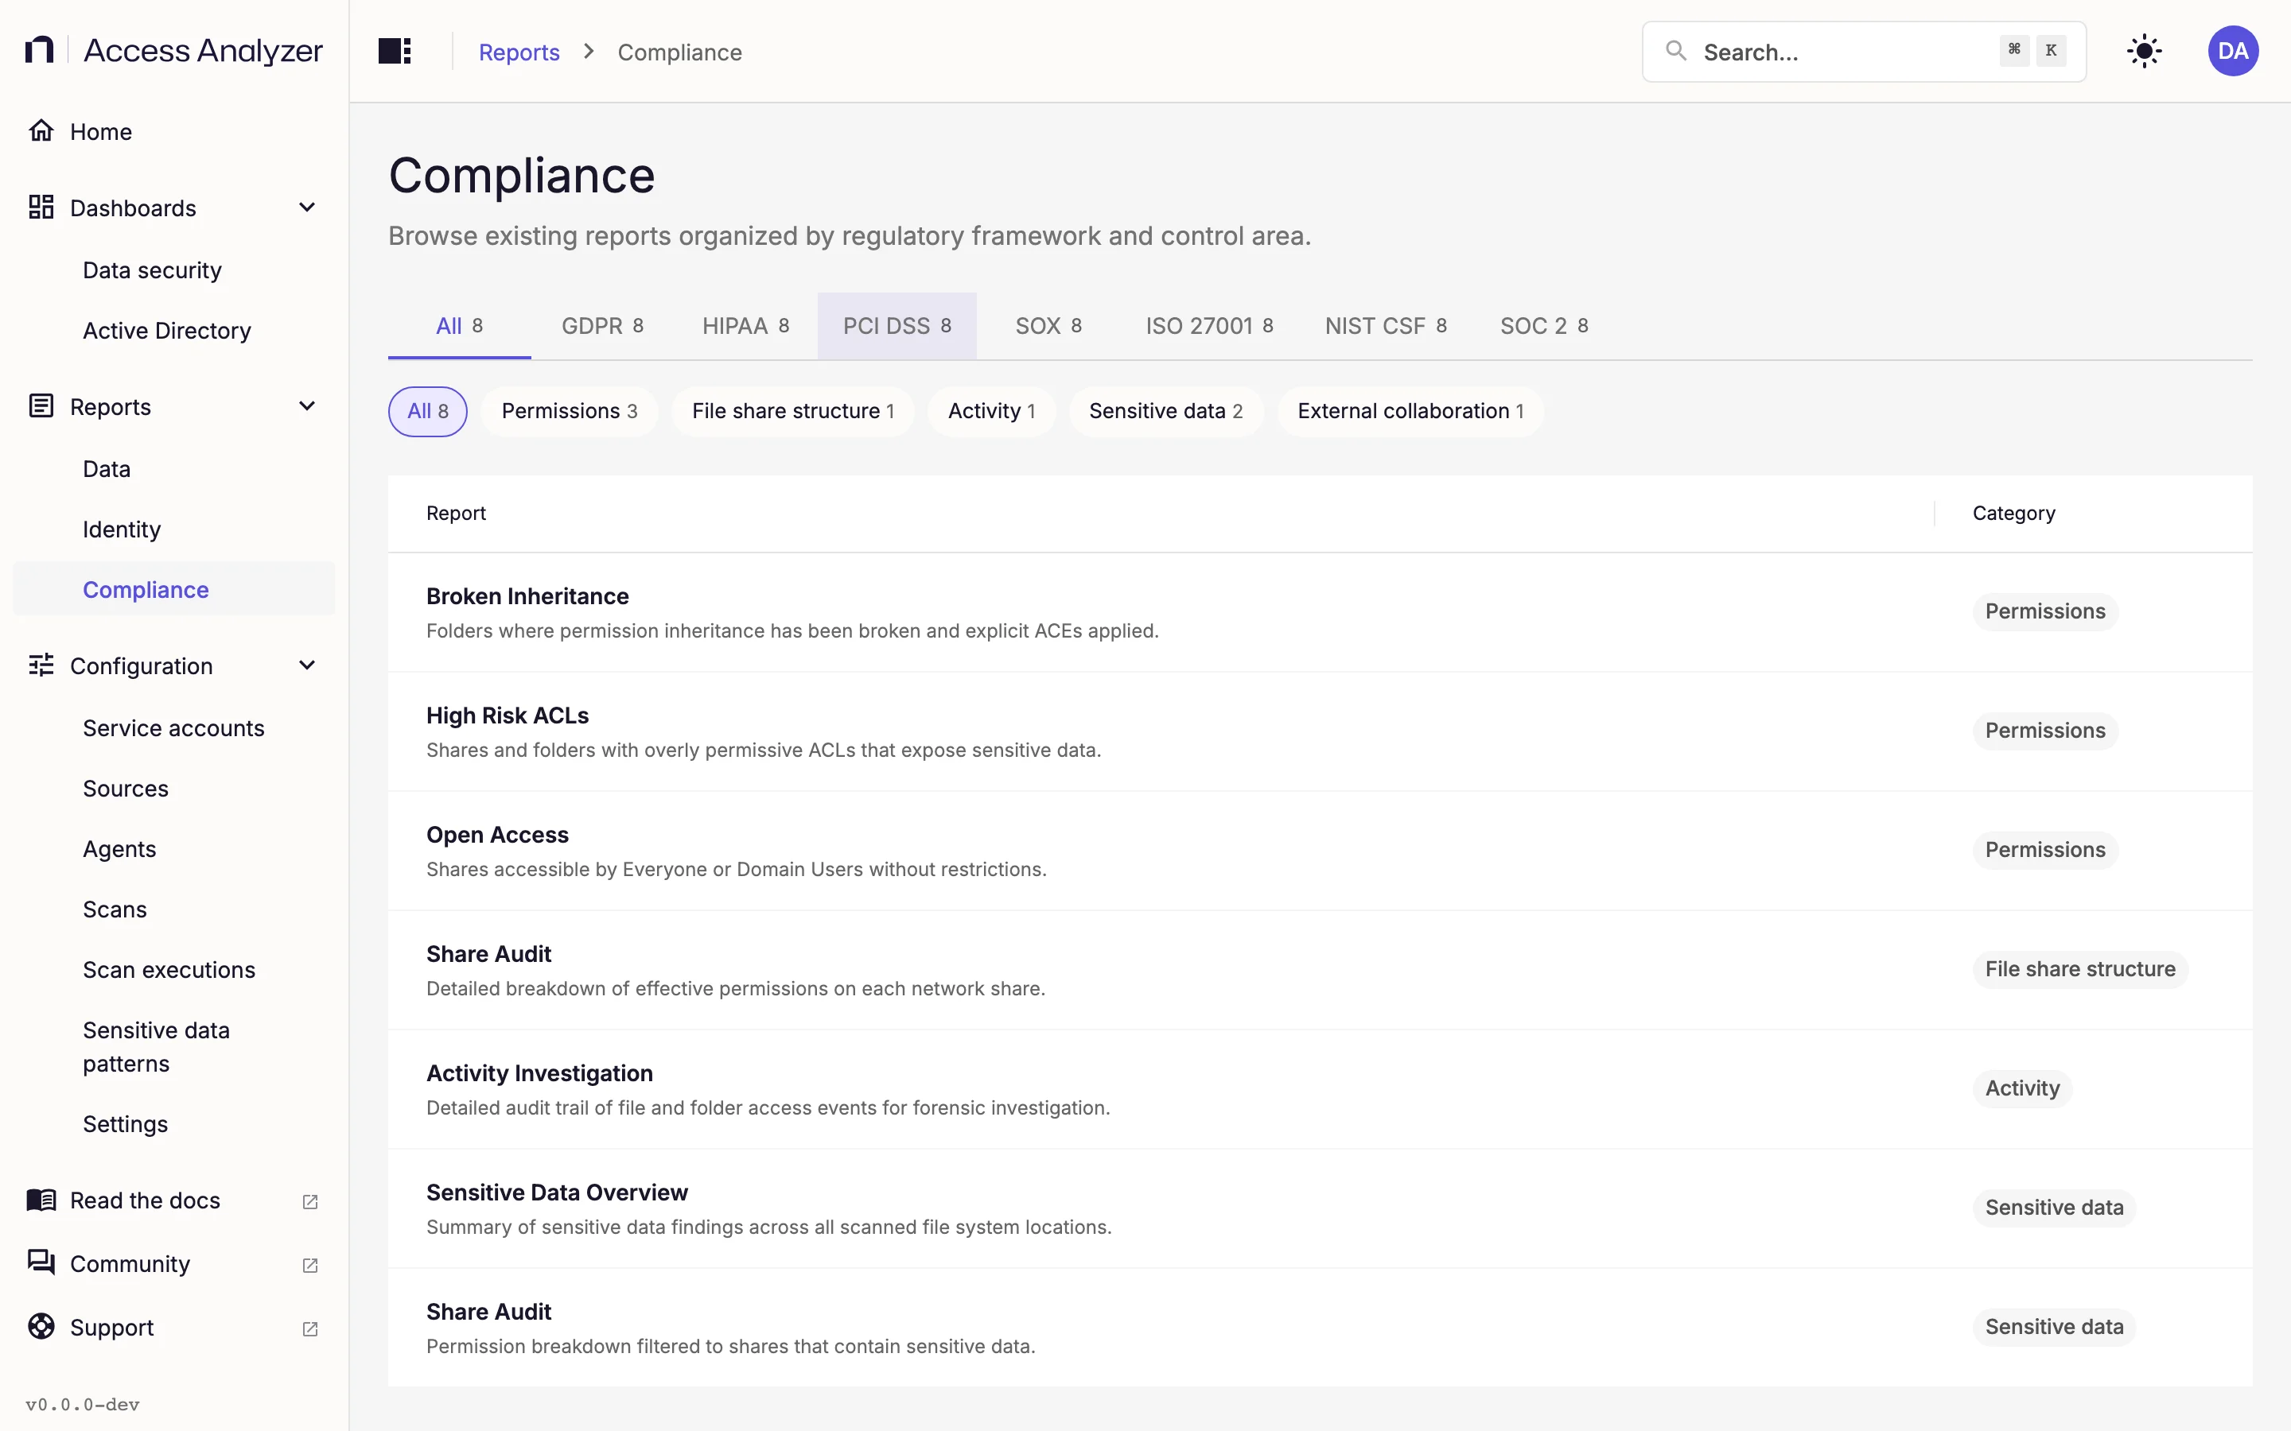
Task: Click external link icon beside Read the docs
Action: (309, 1202)
